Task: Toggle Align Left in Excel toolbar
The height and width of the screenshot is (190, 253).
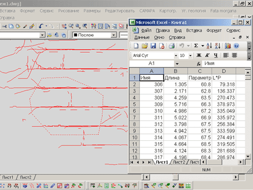Action: tap(226, 56)
